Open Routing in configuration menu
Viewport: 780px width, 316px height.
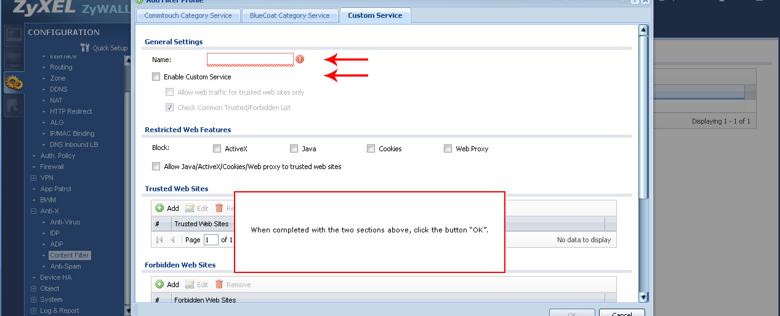61,67
